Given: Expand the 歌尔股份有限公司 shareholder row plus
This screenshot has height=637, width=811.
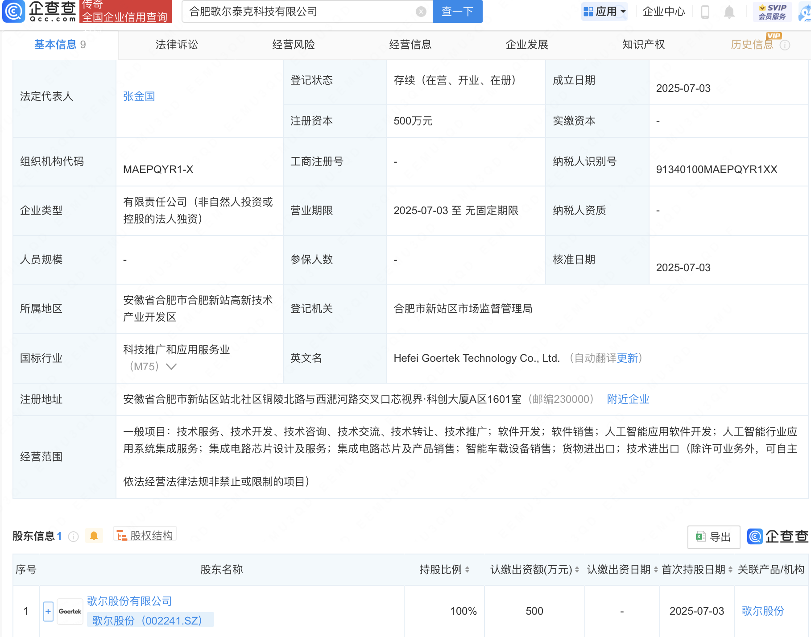Looking at the screenshot, I should [x=48, y=611].
